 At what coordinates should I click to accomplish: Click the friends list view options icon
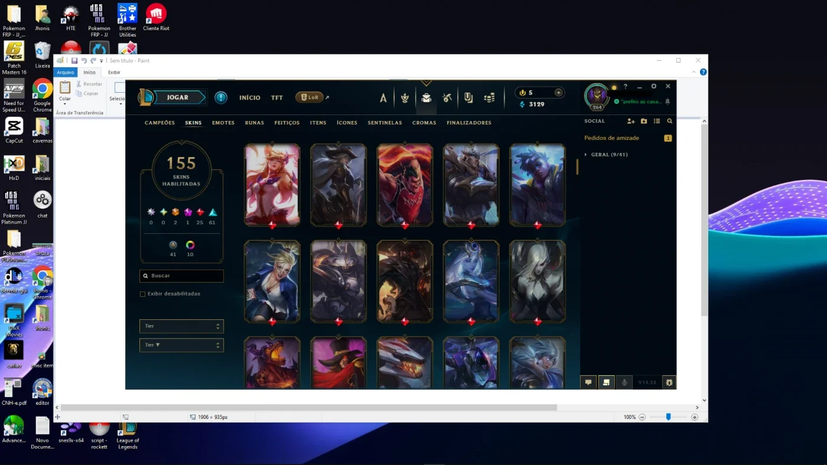657,121
